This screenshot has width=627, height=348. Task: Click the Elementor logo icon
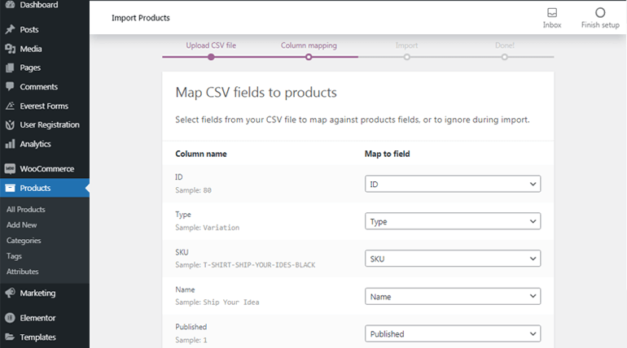pyautogui.click(x=10, y=318)
